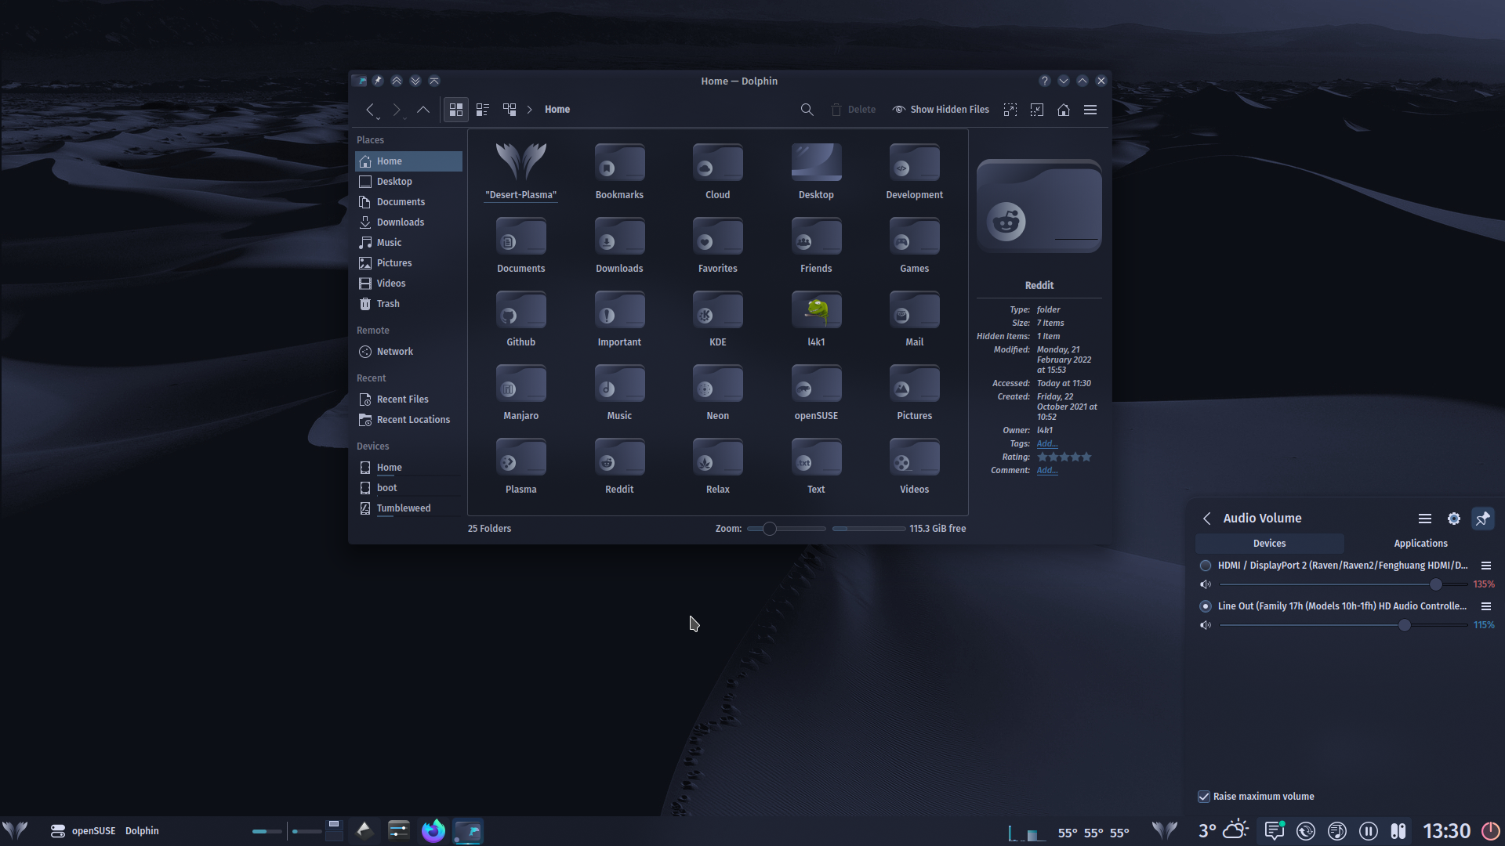This screenshot has height=846, width=1505.
Task: Select the Github folder icon
Action: point(521,311)
